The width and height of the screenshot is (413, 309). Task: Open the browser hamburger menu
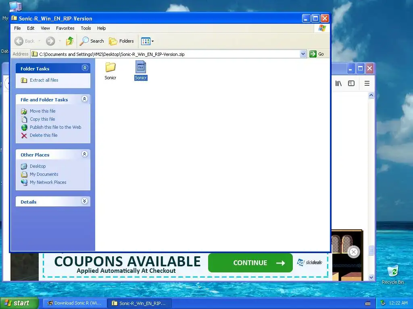(367, 84)
